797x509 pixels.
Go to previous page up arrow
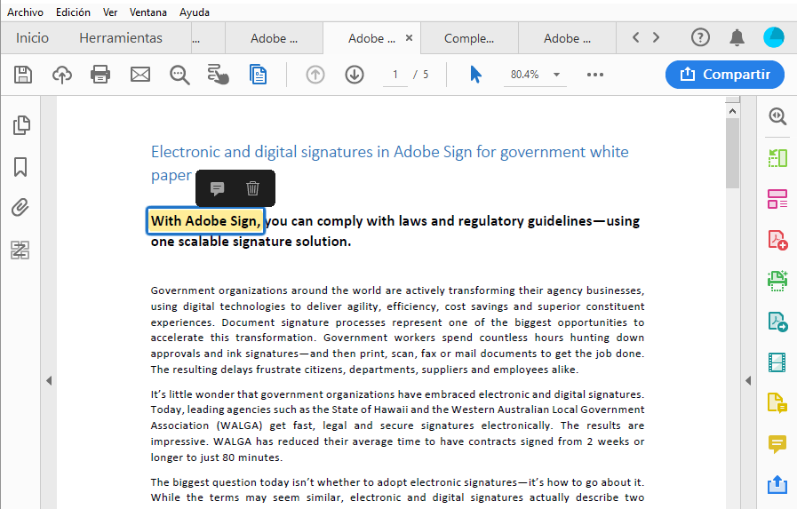point(315,75)
